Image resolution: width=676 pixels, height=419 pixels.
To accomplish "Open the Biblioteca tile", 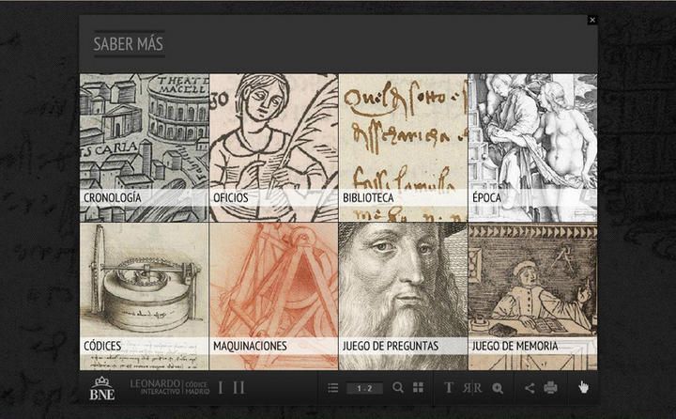I will [x=403, y=147].
